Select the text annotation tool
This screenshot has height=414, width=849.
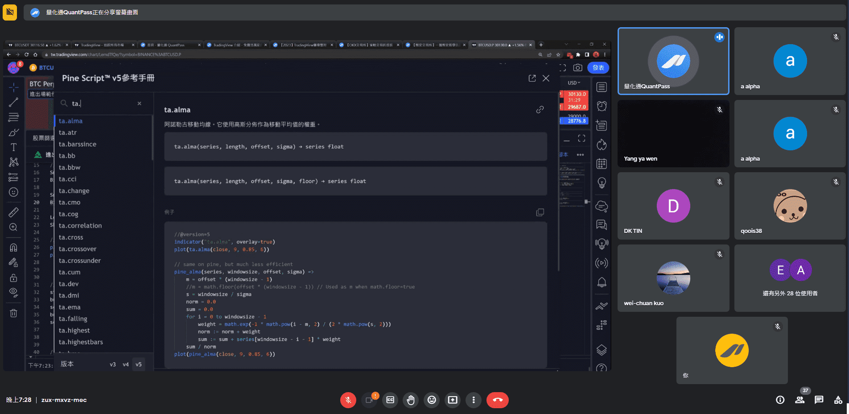[14, 147]
